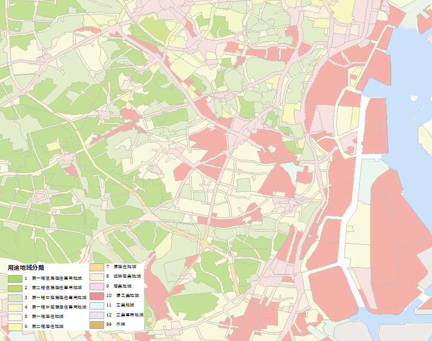Viewport: 432px width, 341px height.
Task: Click the legend text beside number 7
Action: coord(126,268)
